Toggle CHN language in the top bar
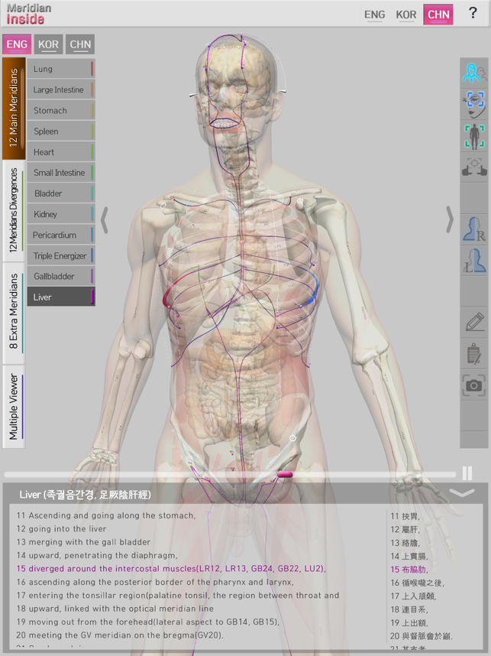The image size is (491, 656). [x=438, y=15]
